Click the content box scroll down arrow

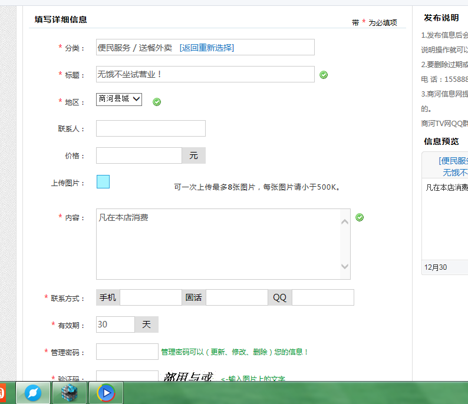pyautogui.click(x=345, y=267)
